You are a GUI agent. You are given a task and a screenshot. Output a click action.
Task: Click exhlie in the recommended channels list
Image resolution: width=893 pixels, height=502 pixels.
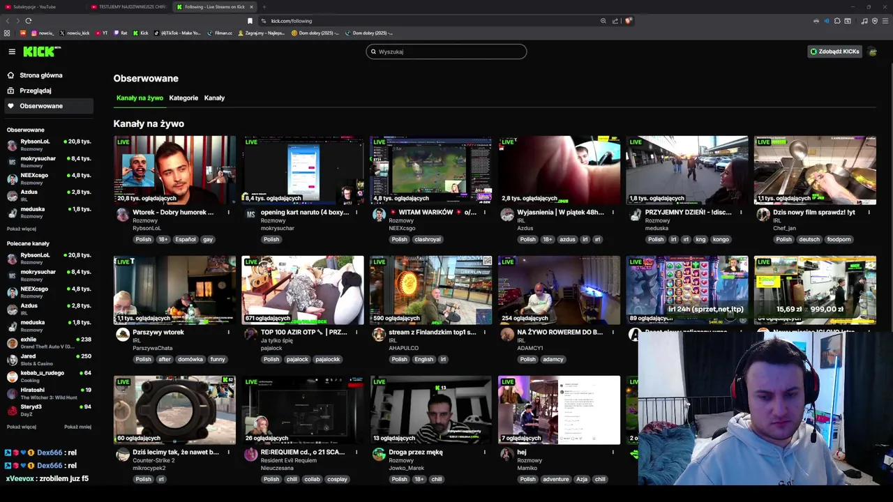(49, 342)
